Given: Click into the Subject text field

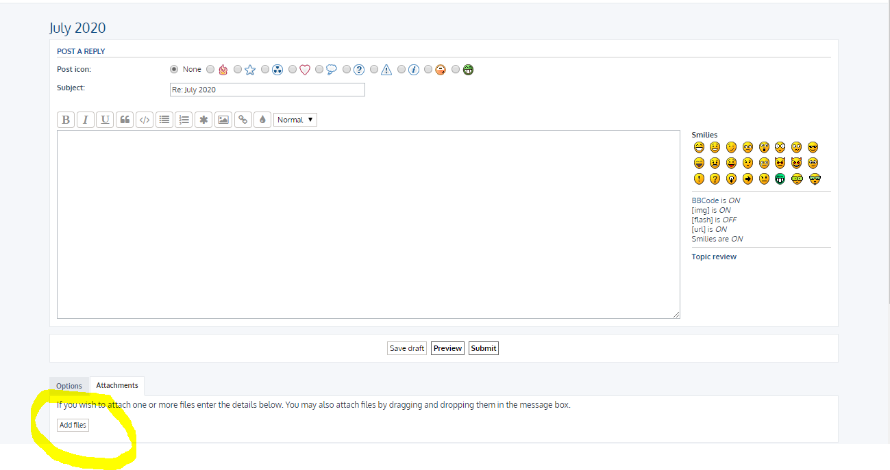Looking at the screenshot, I should pos(267,90).
